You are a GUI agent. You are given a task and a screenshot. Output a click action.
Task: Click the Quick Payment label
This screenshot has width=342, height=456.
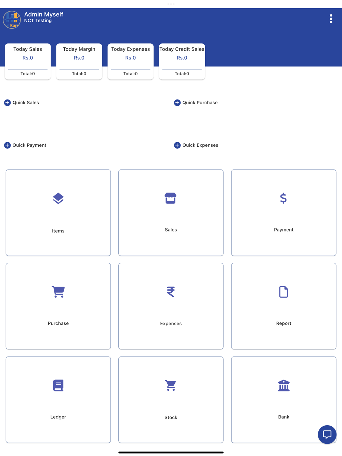click(29, 145)
